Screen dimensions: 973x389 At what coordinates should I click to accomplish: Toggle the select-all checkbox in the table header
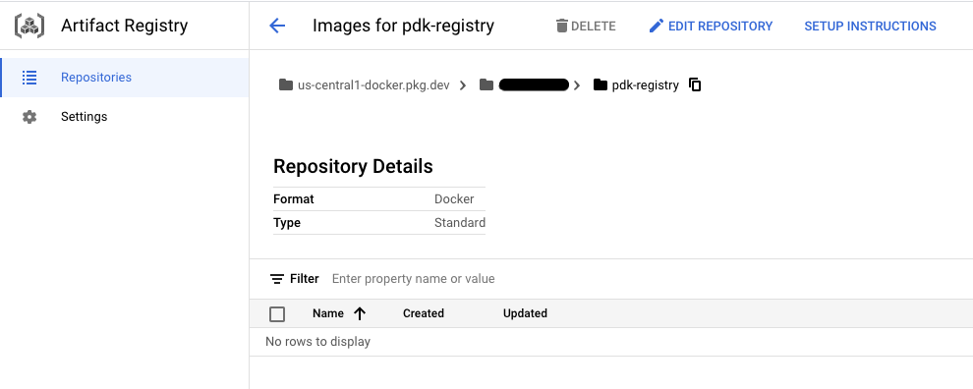277,314
